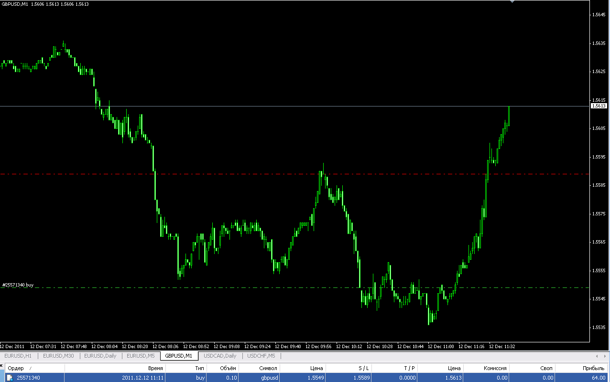
Task: Click the order icon beside 25571340
Action: 9,378
